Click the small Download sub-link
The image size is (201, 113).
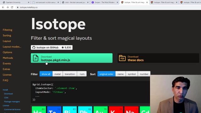8,94
